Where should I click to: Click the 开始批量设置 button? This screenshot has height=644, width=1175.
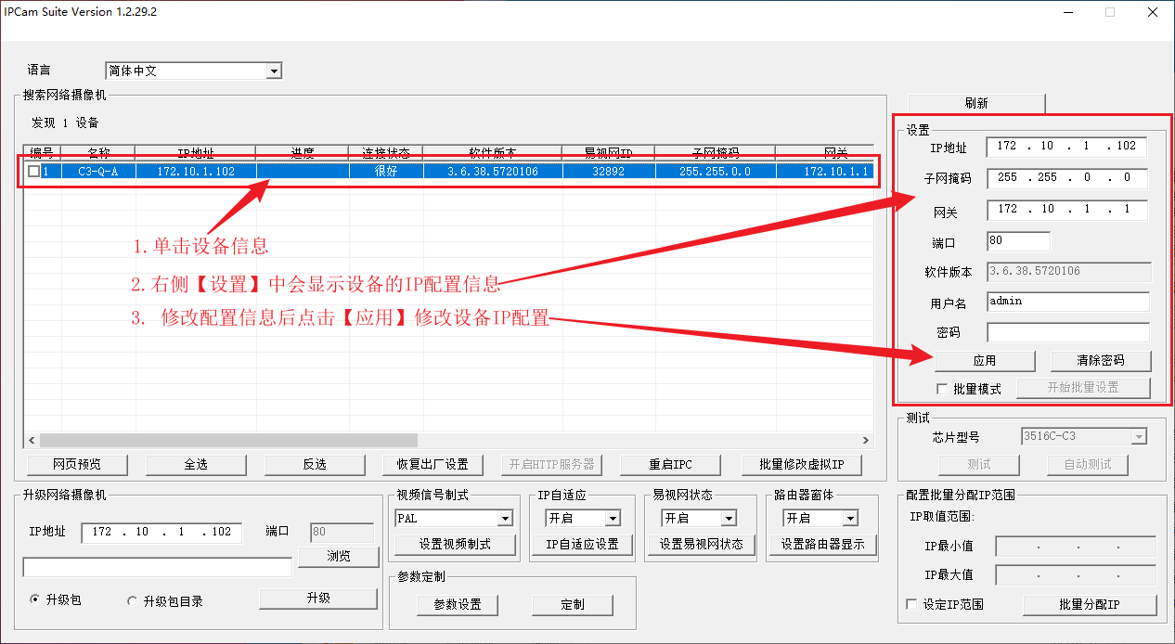(1084, 388)
